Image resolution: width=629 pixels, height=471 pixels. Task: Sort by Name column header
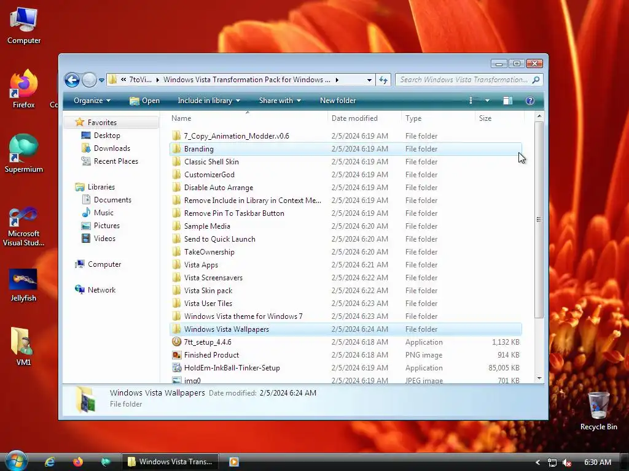[248, 118]
